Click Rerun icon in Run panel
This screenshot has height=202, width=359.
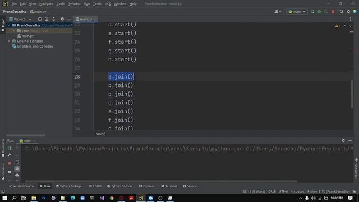[10, 148]
